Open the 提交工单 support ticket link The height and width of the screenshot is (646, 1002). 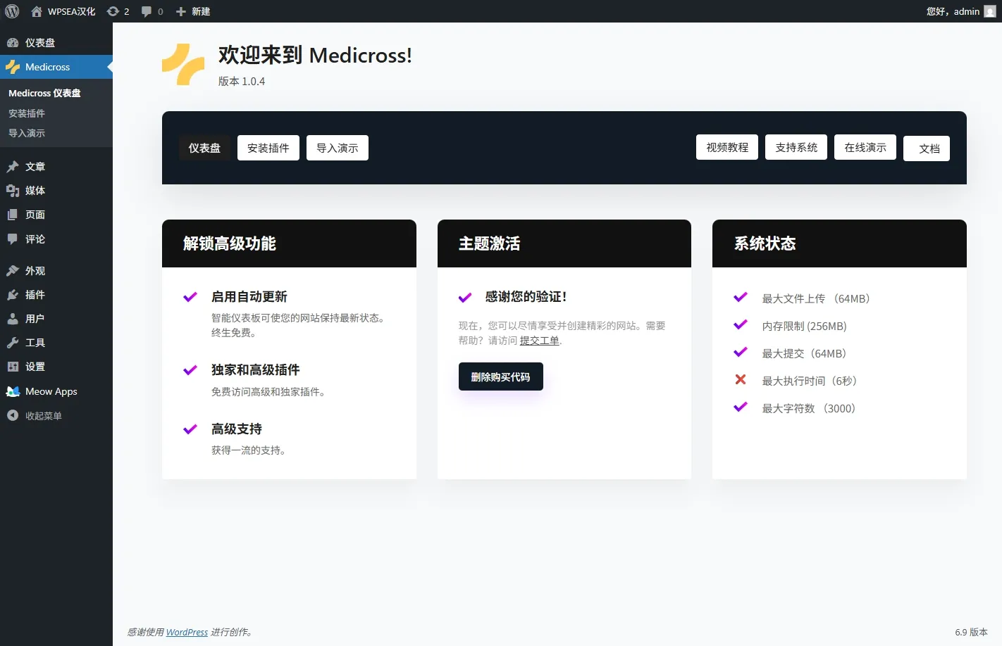point(539,341)
